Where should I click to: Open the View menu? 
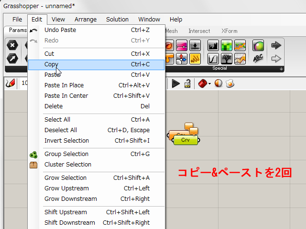pos(58,19)
